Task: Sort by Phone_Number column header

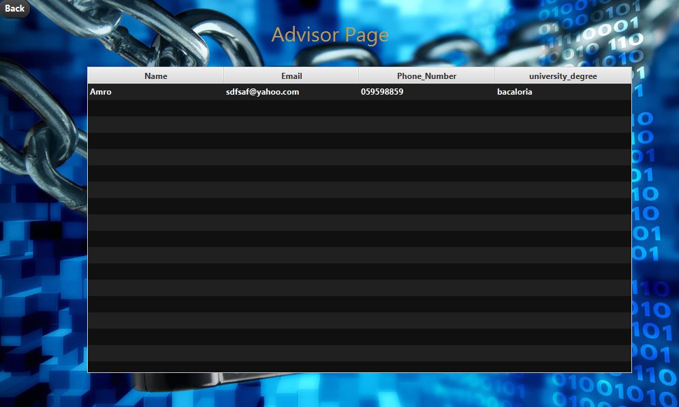Action: [426, 76]
